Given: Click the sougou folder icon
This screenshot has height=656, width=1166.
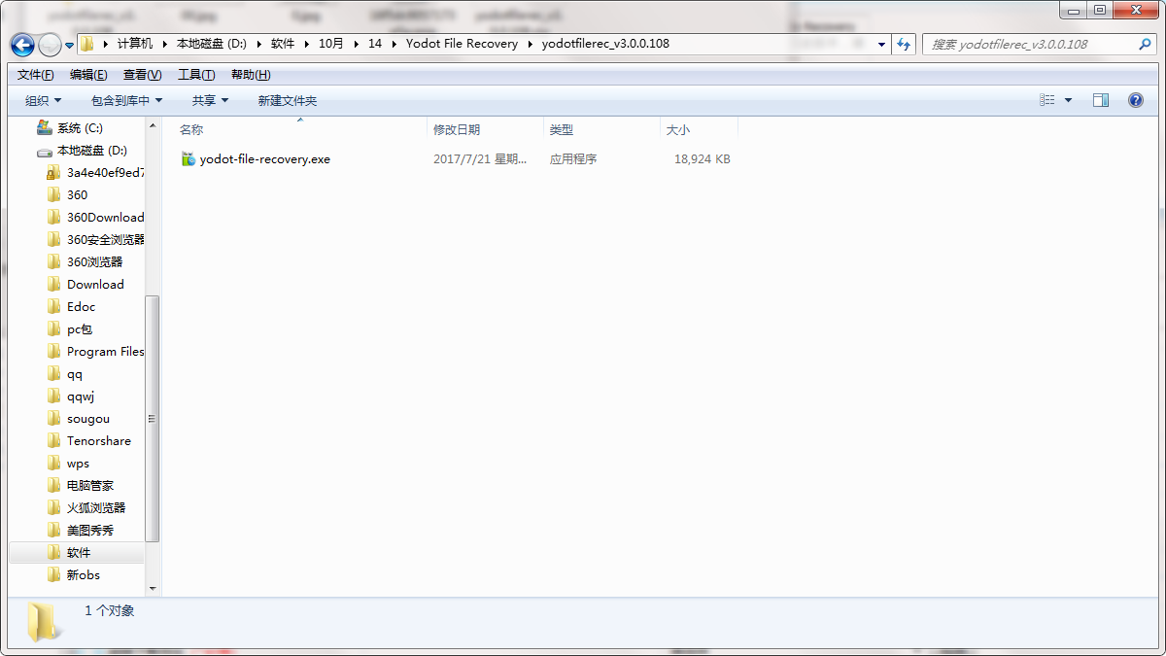Looking at the screenshot, I should tap(54, 418).
